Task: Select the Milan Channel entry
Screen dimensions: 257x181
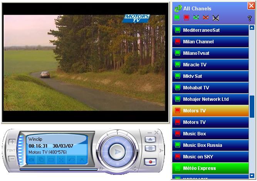Action: pos(210,42)
